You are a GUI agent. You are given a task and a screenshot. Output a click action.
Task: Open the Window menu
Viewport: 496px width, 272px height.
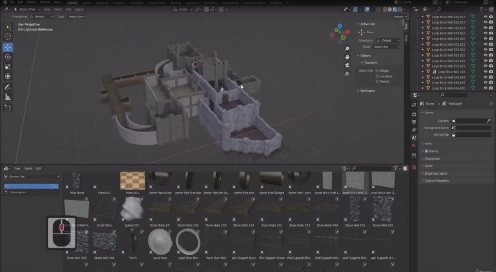tap(45, 2)
